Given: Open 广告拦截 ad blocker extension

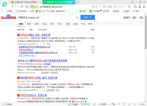Looking at the screenshot, I should coord(96,11).
